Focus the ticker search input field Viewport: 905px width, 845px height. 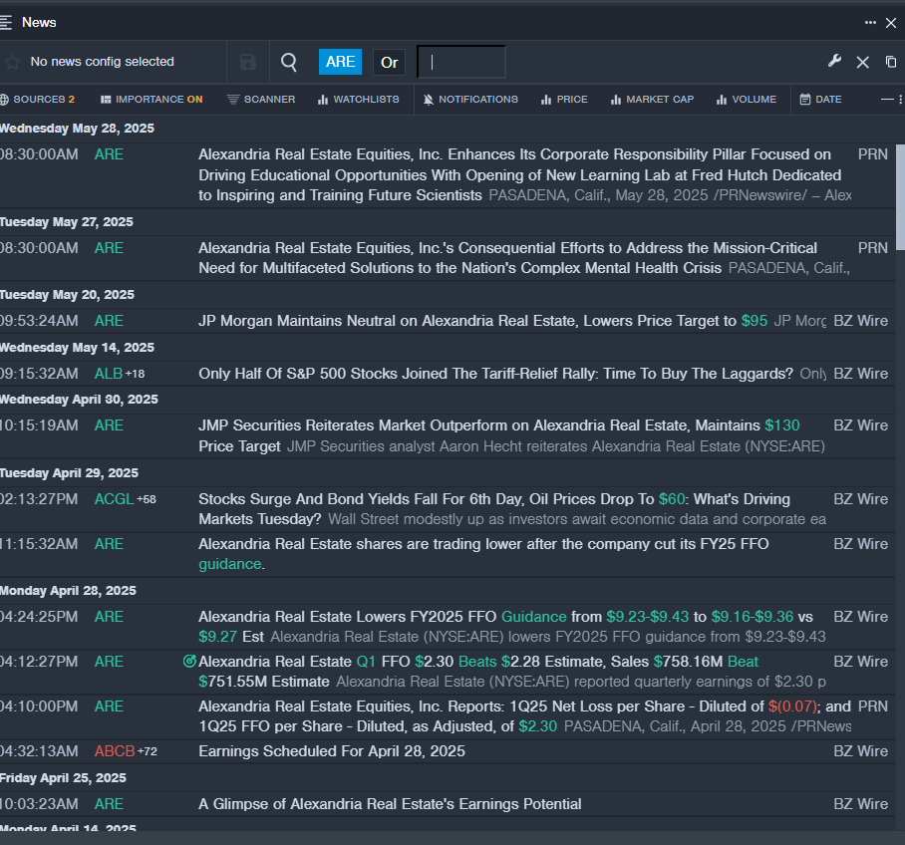461,62
